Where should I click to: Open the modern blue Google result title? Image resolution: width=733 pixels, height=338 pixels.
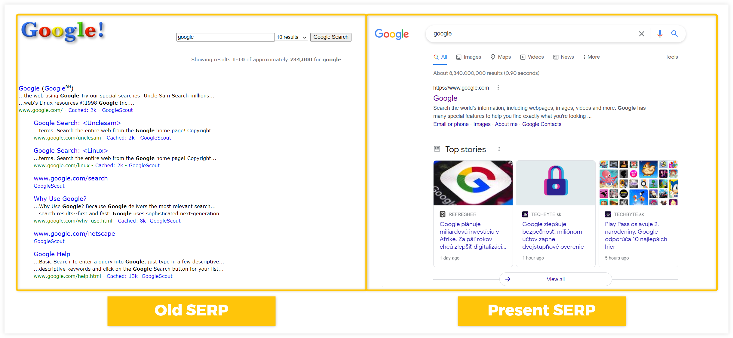445,98
